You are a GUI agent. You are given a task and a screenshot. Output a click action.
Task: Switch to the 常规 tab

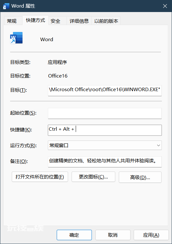pyautogui.click(x=12, y=21)
